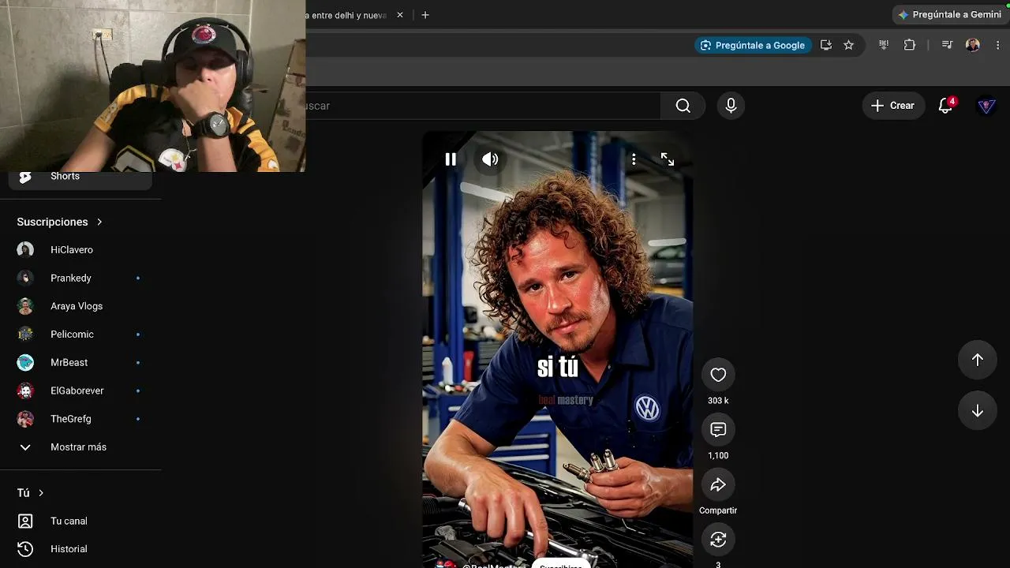Go to the next Short
The image size is (1010, 568).
click(978, 410)
